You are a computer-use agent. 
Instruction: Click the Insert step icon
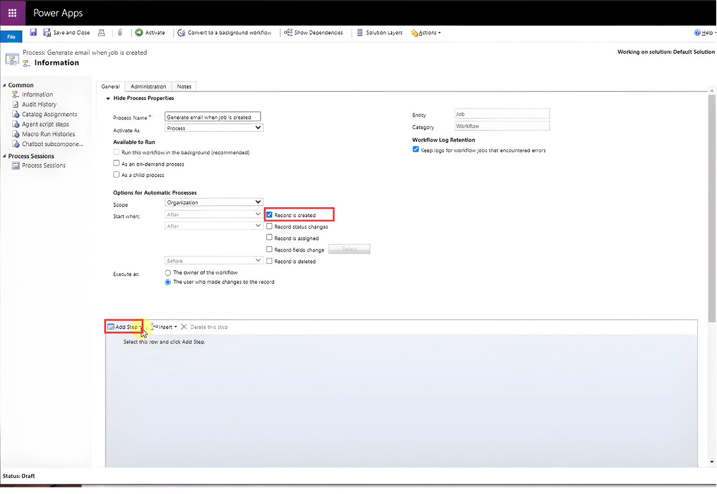click(x=154, y=327)
